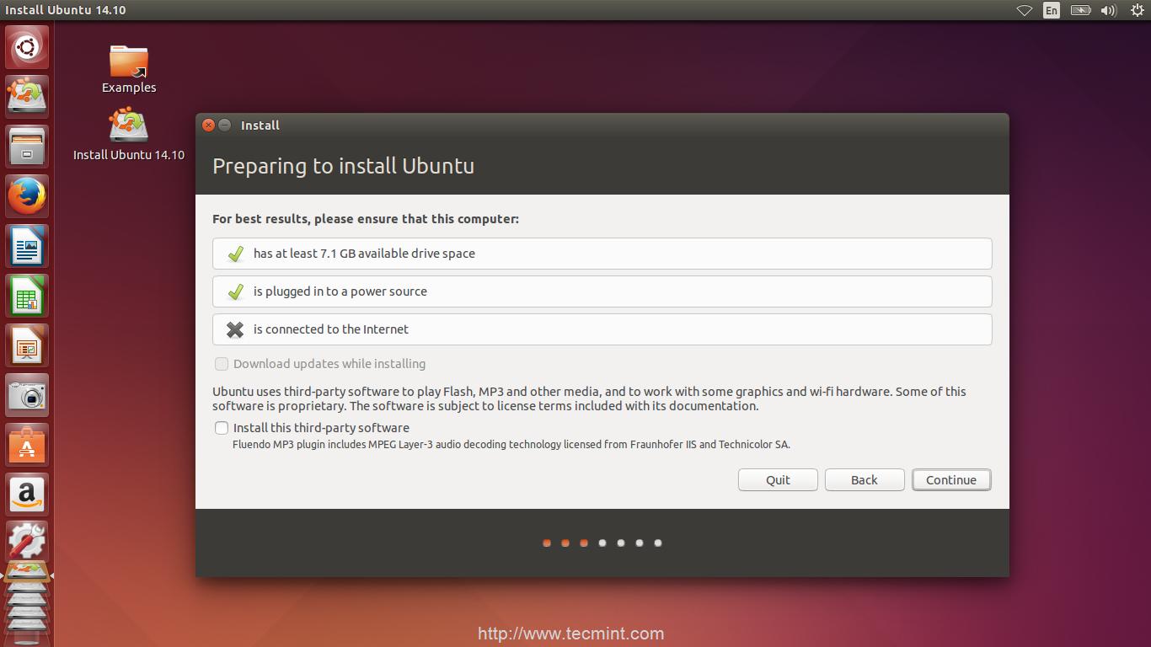Click green check beside power source requirement
Screen dimensions: 1151x647
(x=236, y=291)
